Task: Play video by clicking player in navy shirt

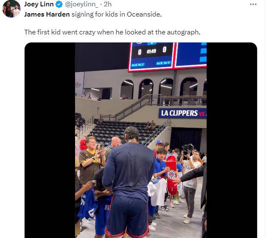Action: 128,184
